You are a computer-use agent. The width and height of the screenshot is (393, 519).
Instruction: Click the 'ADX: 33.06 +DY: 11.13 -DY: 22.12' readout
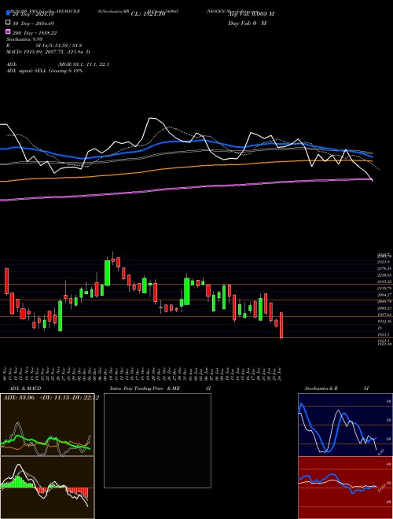tap(51, 398)
